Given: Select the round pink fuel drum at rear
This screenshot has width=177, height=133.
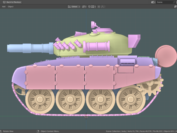Looking at the screenshot, I should (166, 56).
